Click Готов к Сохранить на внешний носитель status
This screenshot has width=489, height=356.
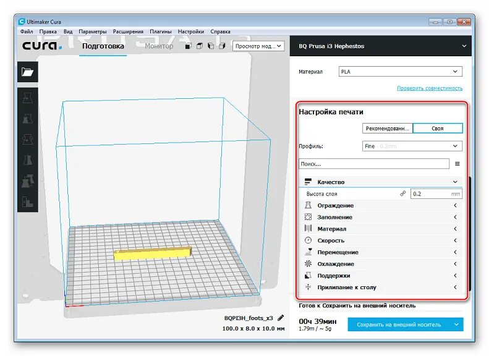pos(357,306)
